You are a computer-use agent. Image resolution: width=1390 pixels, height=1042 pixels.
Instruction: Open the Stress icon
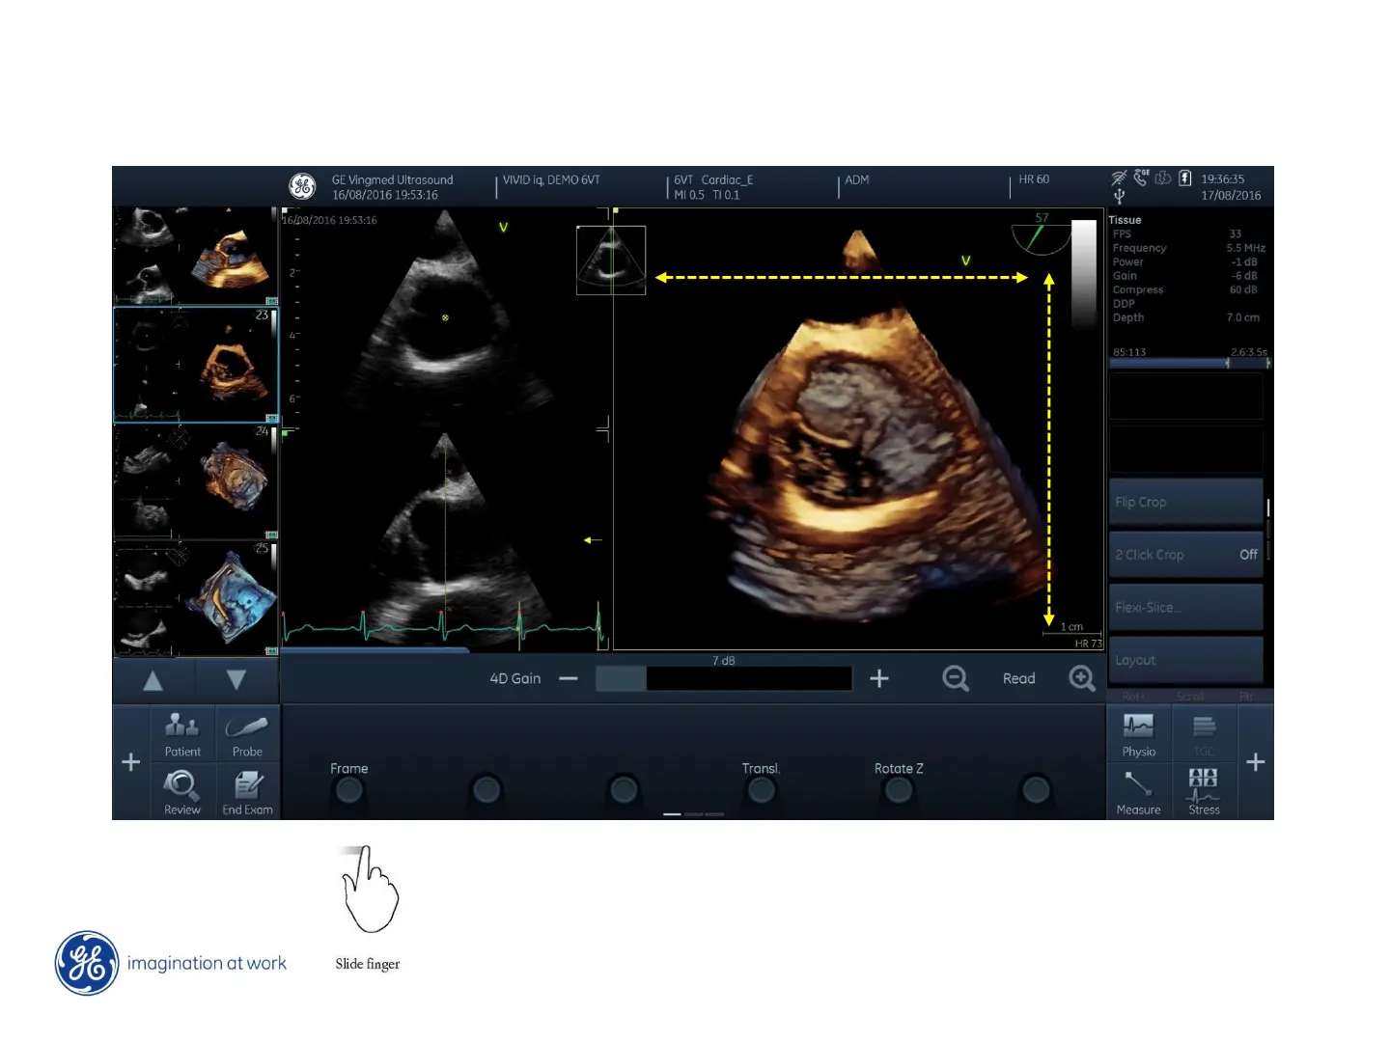coord(1204,792)
